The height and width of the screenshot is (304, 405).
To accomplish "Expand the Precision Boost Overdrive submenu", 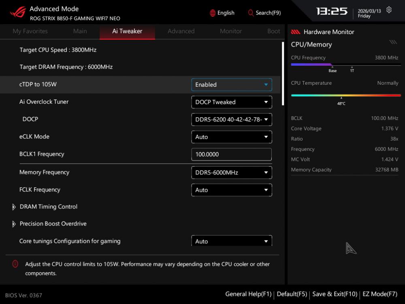I will tap(53, 224).
